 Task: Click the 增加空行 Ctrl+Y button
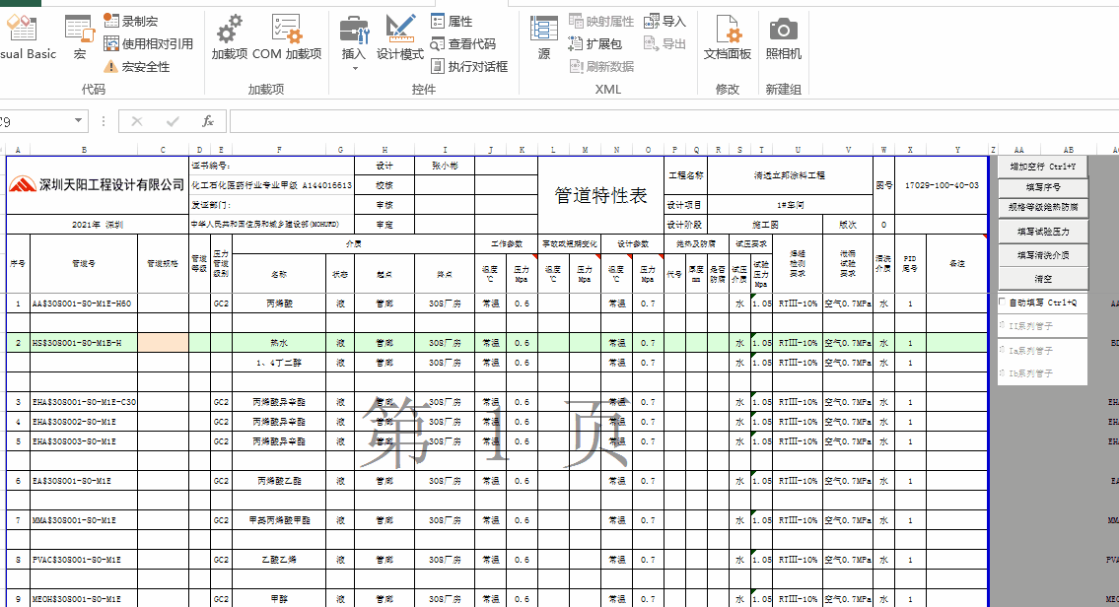pos(1042,167)
